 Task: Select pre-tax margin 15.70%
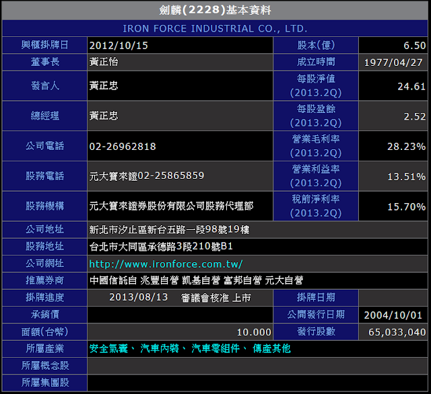point(407,207)
